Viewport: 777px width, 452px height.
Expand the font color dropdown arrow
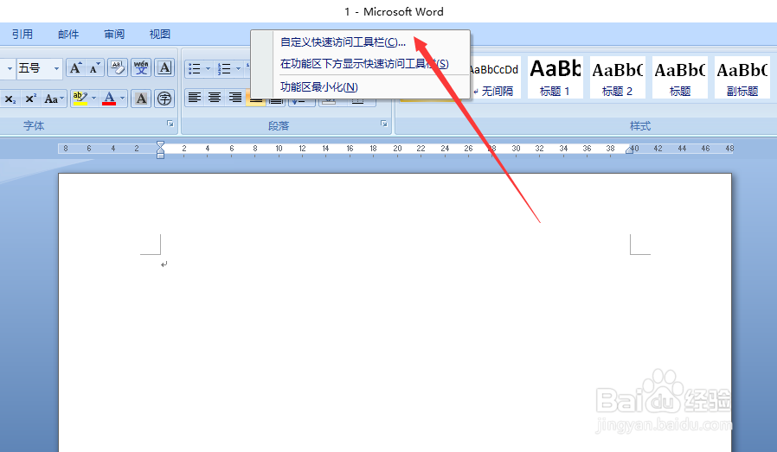coord(122,99)
